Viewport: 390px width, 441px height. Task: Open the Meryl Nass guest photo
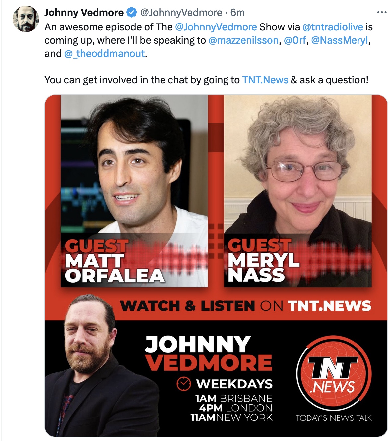pos(298,191)
